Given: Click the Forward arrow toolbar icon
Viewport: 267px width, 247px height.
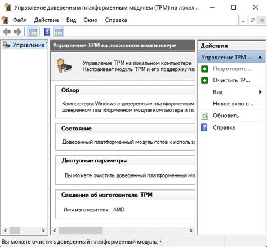Looking at the screenshot, I should pyautogui.click(x=17, y=32).
